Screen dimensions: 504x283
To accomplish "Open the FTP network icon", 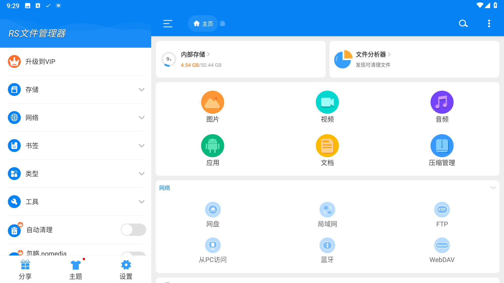I will (x=442, y=210).
